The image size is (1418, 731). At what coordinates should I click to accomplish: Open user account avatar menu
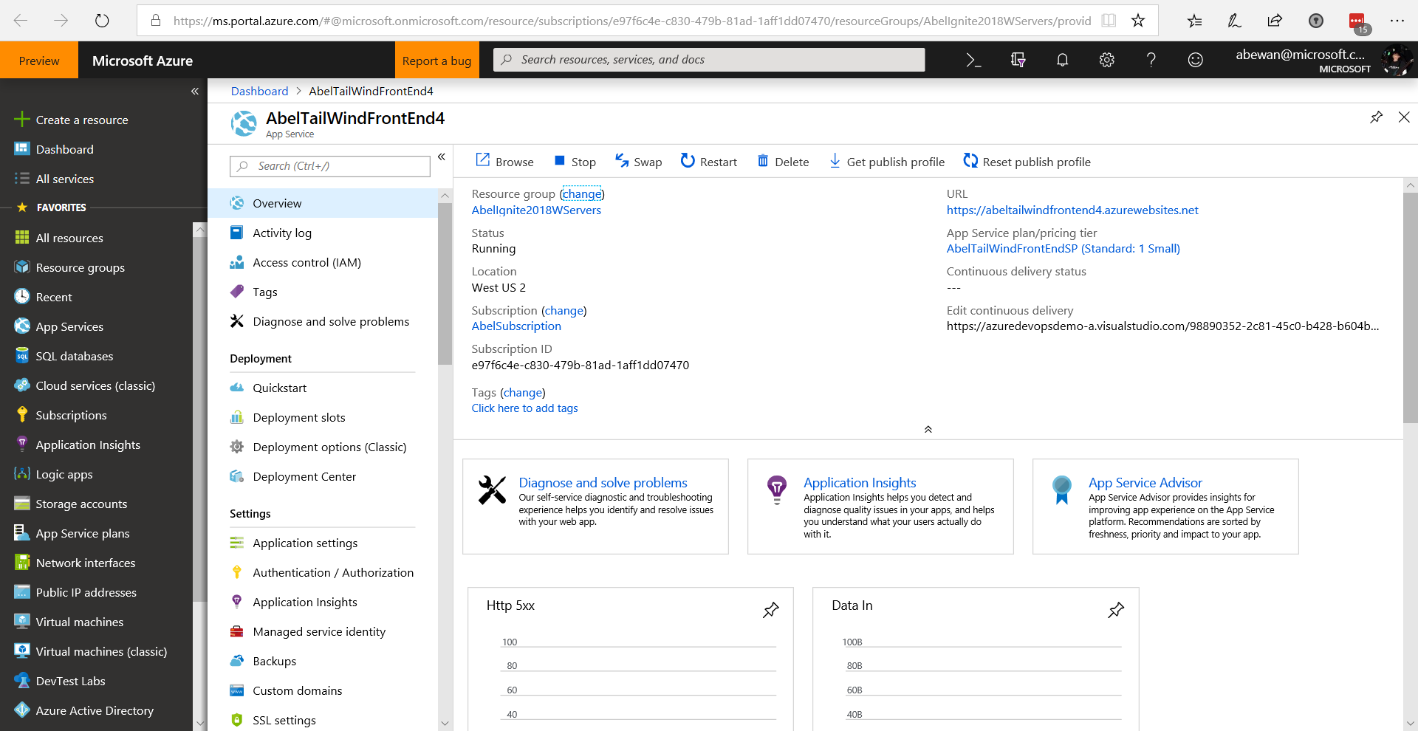coord(1395,61)
